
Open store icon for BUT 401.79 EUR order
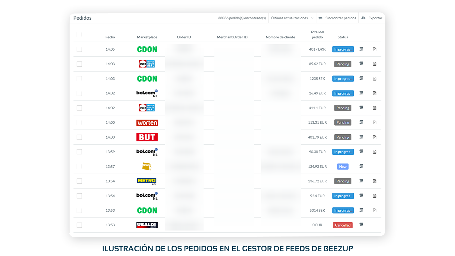tap(361, 137)
